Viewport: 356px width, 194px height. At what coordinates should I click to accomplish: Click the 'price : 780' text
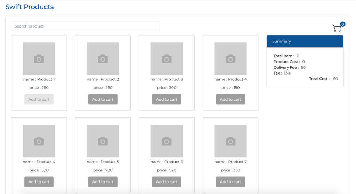pos(103,170)
